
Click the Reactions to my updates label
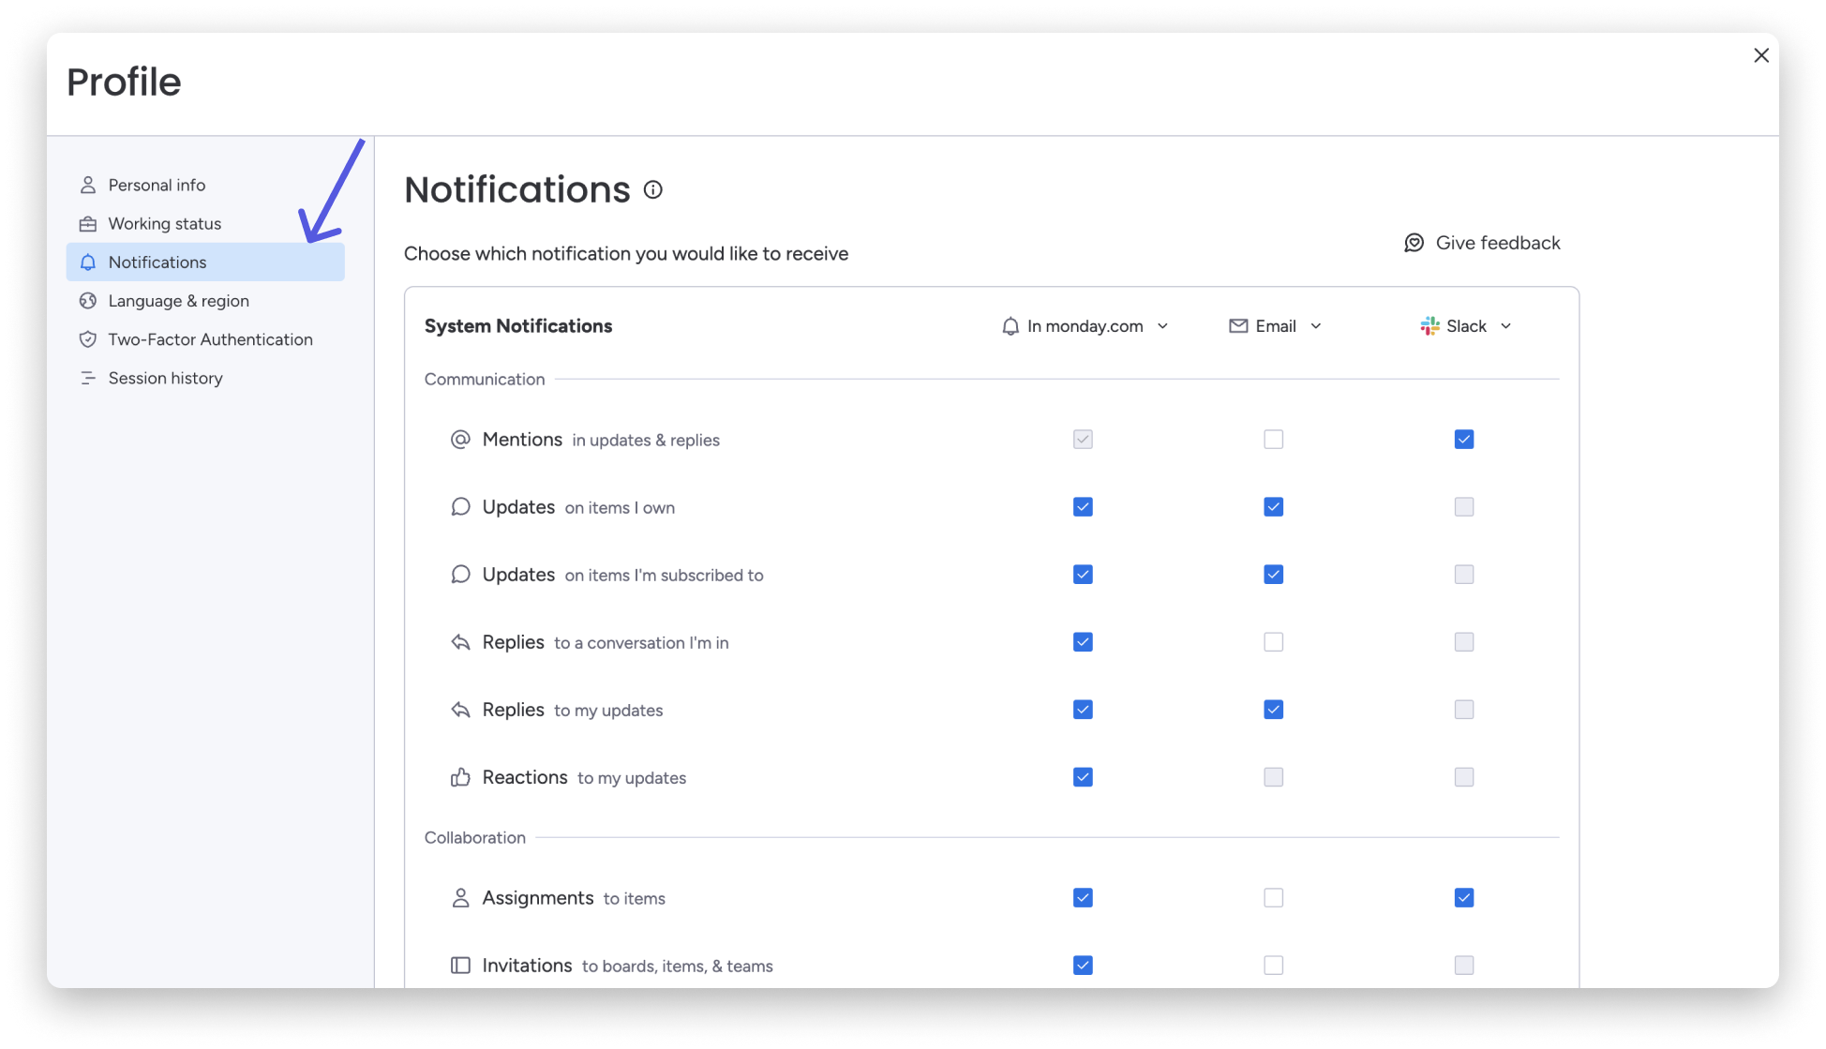584,777
